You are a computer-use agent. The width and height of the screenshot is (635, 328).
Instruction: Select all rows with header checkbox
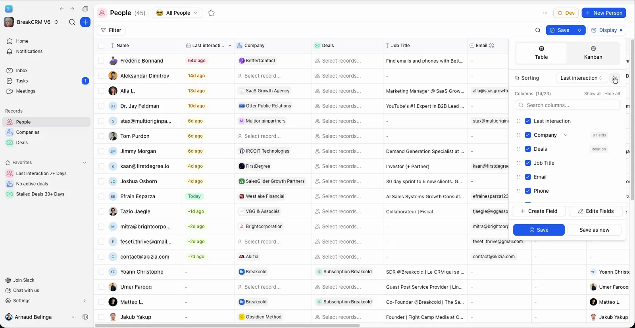pyautogui.click(x=101, y=46)
